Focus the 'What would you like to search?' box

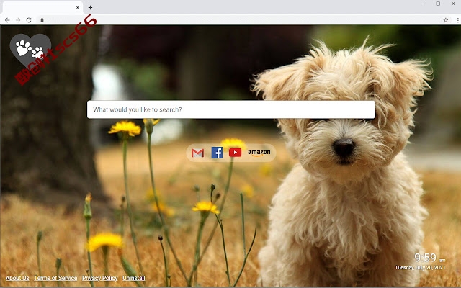231,109
